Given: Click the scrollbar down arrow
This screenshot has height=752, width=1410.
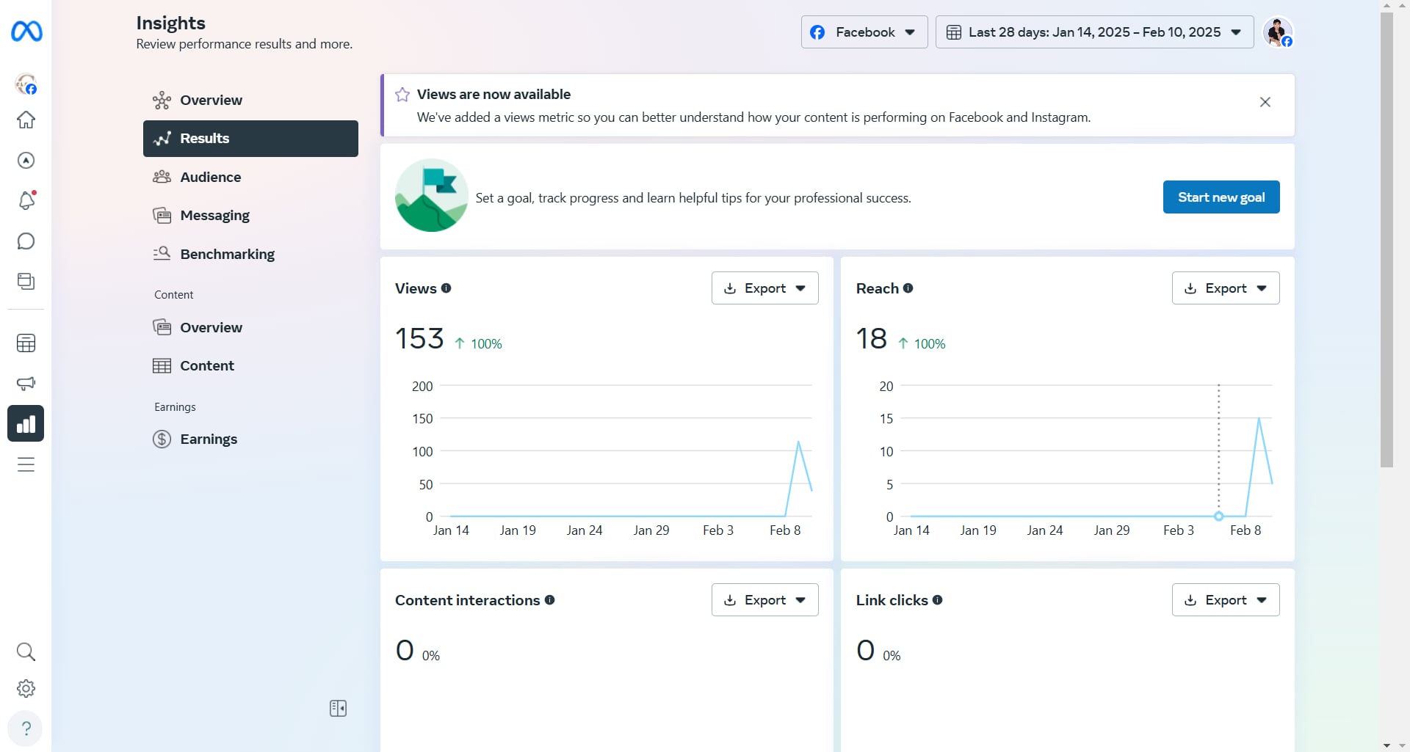Looking at the screenshot, I should [1386, 745].
